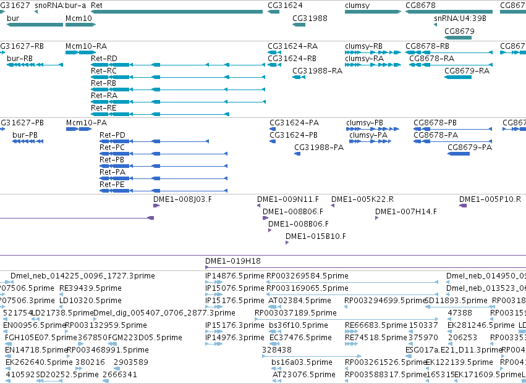Open protein label 'Ret-PA'
This screenshot has height=384, width=526.
112,172
